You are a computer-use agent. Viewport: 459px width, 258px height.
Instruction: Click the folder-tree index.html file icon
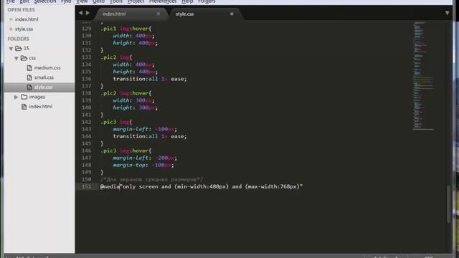(24, 107)
